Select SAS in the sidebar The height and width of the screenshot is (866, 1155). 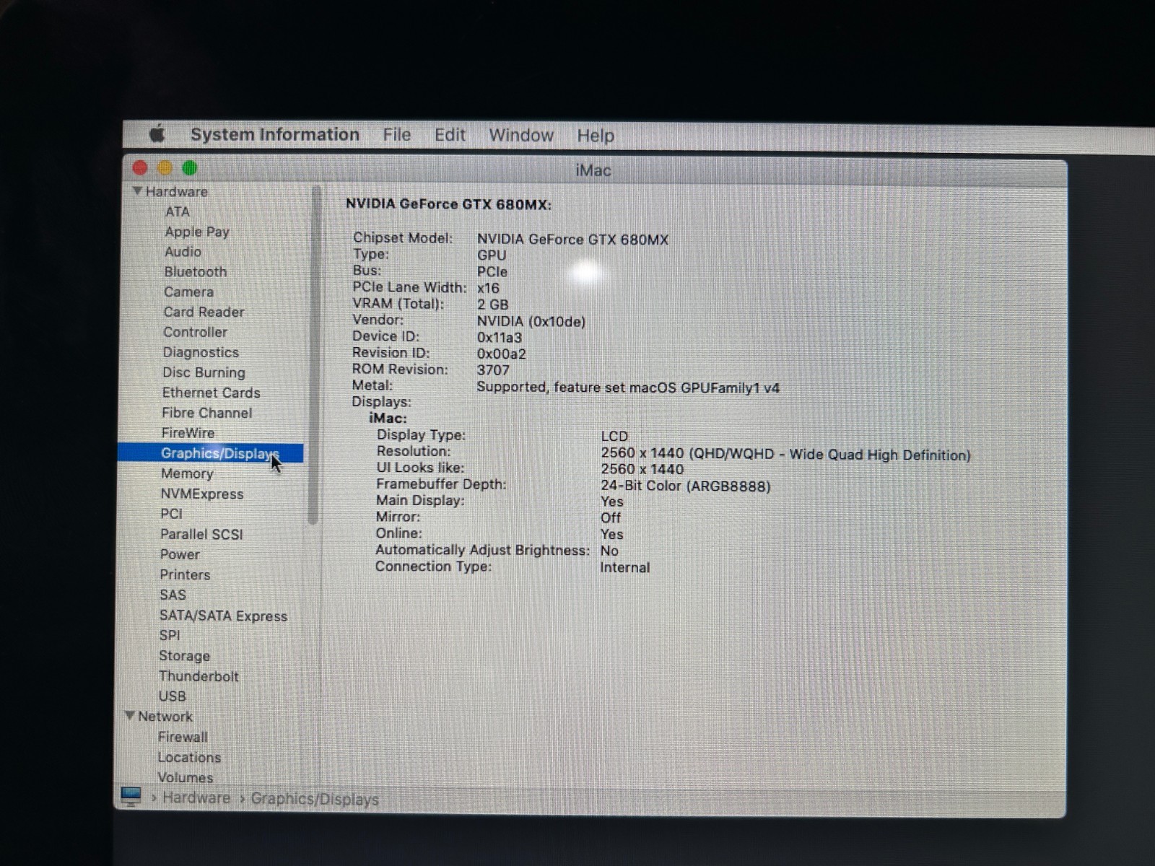coord(173,595)
